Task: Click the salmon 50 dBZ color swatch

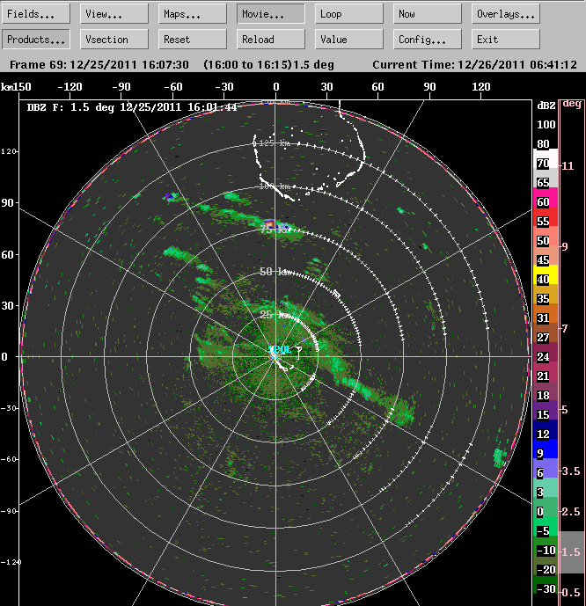Action: coord(546,236)
